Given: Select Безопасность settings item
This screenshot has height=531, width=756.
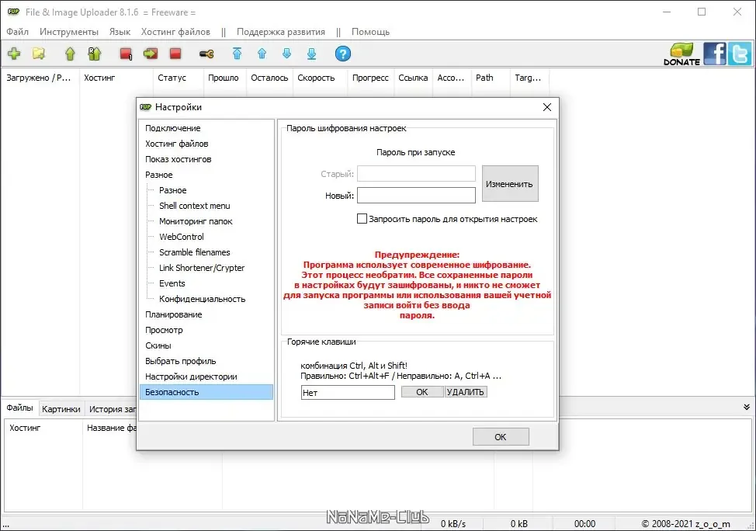Looking at the screenshot, I should [206, 392].
